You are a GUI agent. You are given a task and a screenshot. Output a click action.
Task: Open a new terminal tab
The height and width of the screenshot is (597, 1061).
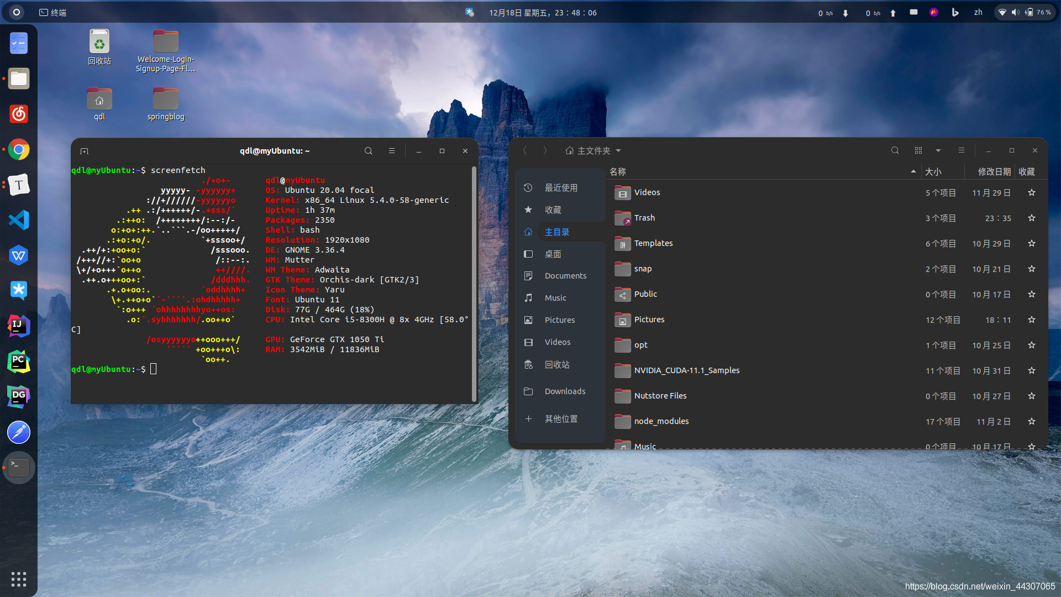tap(84, 150)
